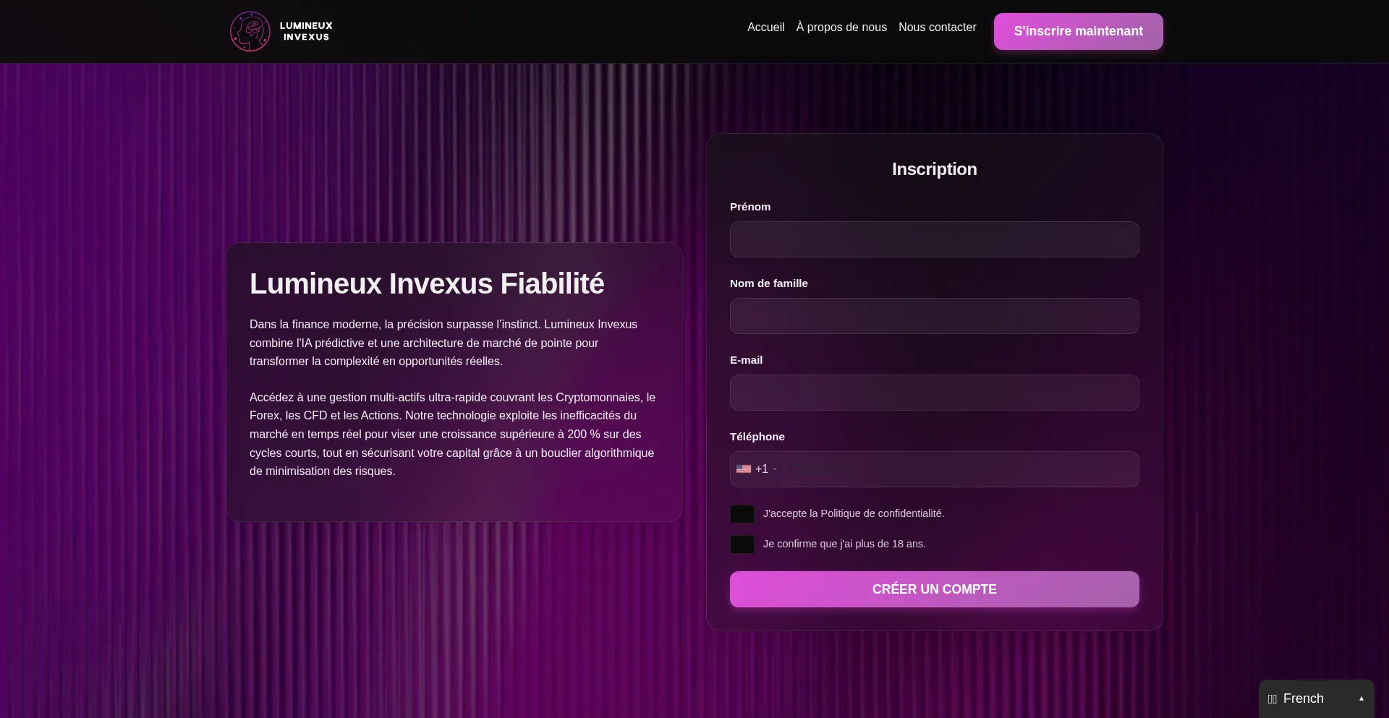Open the À propos de nous page

[841, 27]
